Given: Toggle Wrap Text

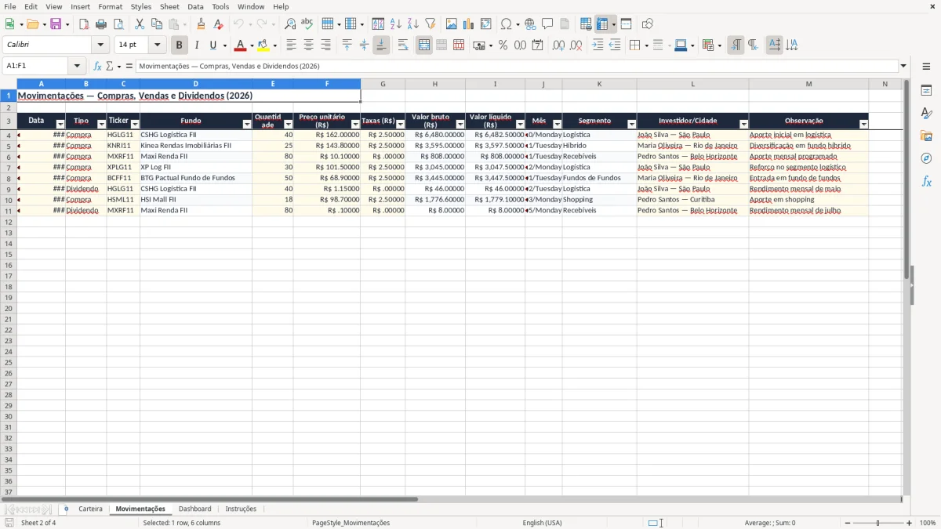Looking at the screenshot, I should pos(403,45).
